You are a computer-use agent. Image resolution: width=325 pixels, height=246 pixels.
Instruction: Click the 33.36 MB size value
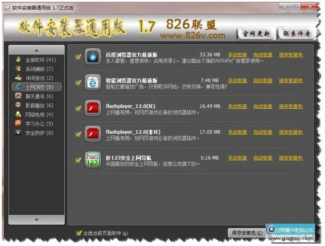210,55
